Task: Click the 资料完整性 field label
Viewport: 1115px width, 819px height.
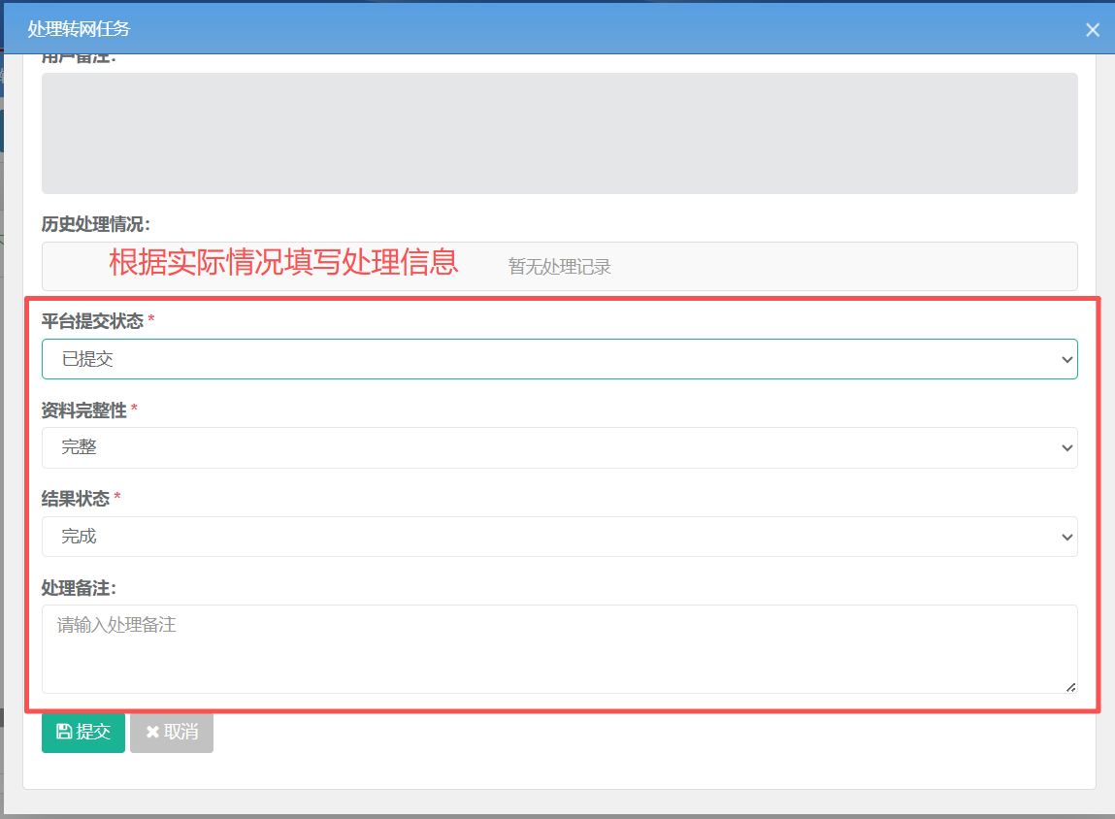Action: (84, 410)
